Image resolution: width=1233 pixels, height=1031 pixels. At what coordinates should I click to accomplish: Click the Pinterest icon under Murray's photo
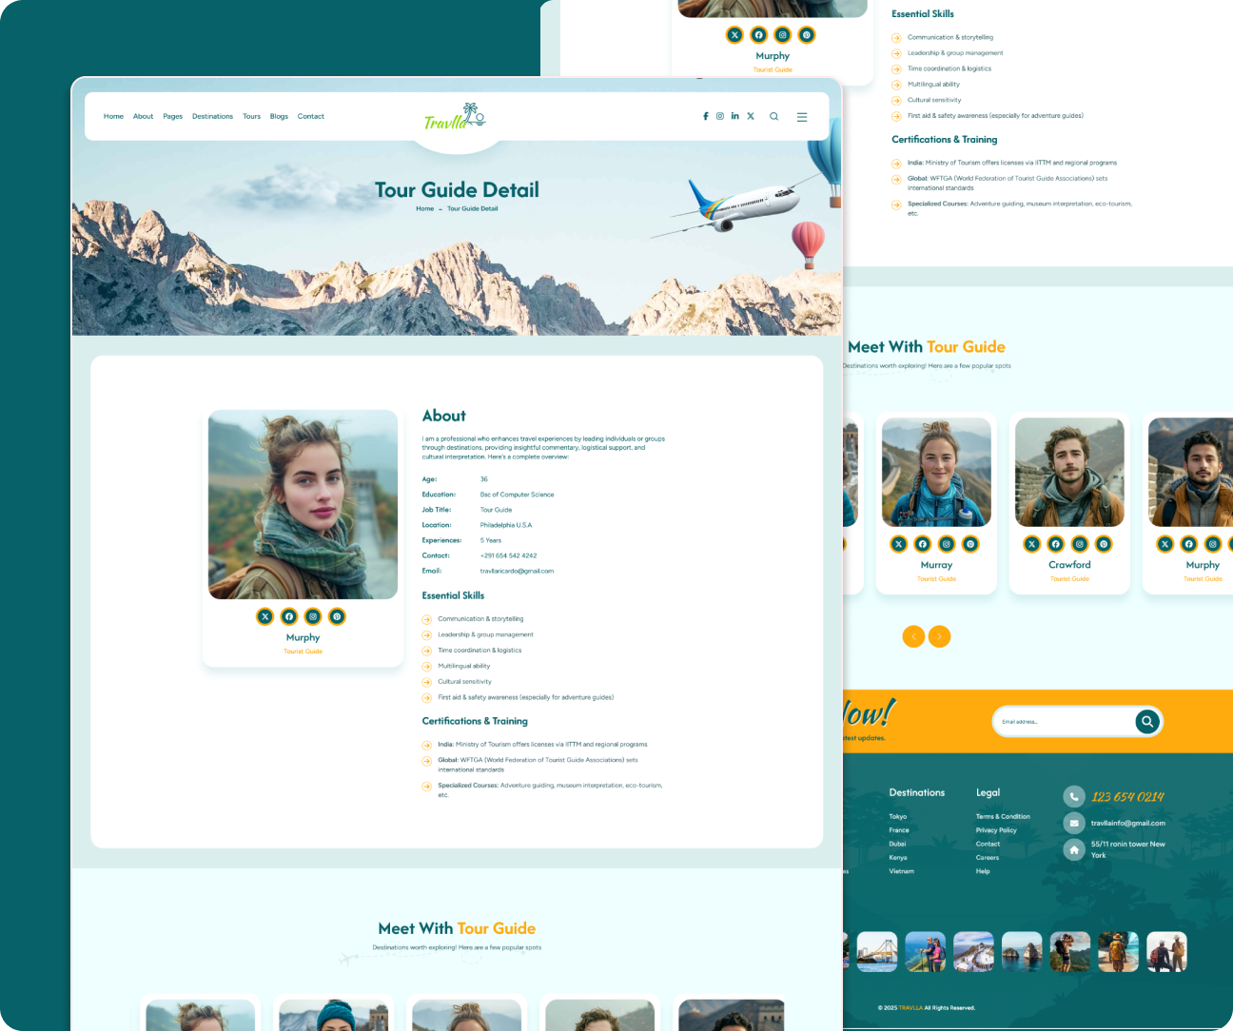[970, 544]
